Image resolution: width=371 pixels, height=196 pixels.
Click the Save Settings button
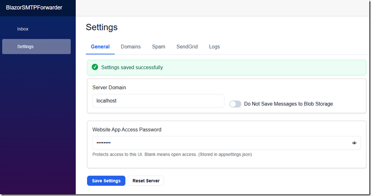click(x=106, y=181)
